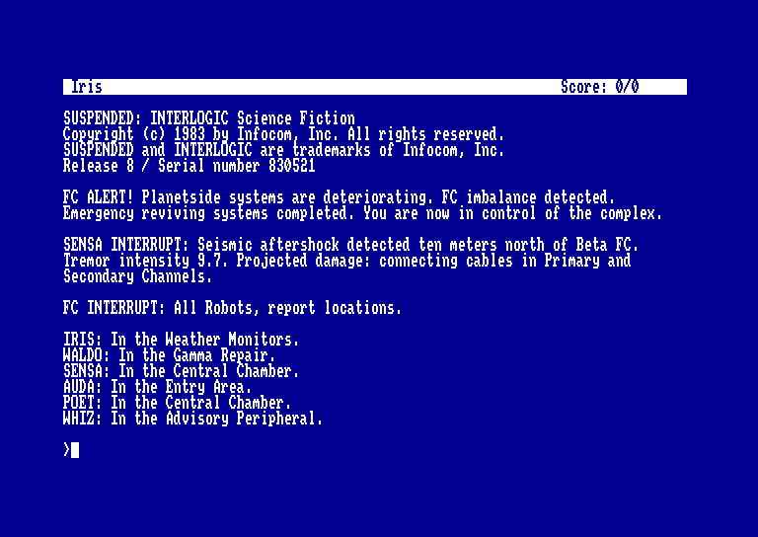The width and height of the screenshot is (758, 537).
Task: Click the prompt arrow symbol
Action: coord(67,449)
